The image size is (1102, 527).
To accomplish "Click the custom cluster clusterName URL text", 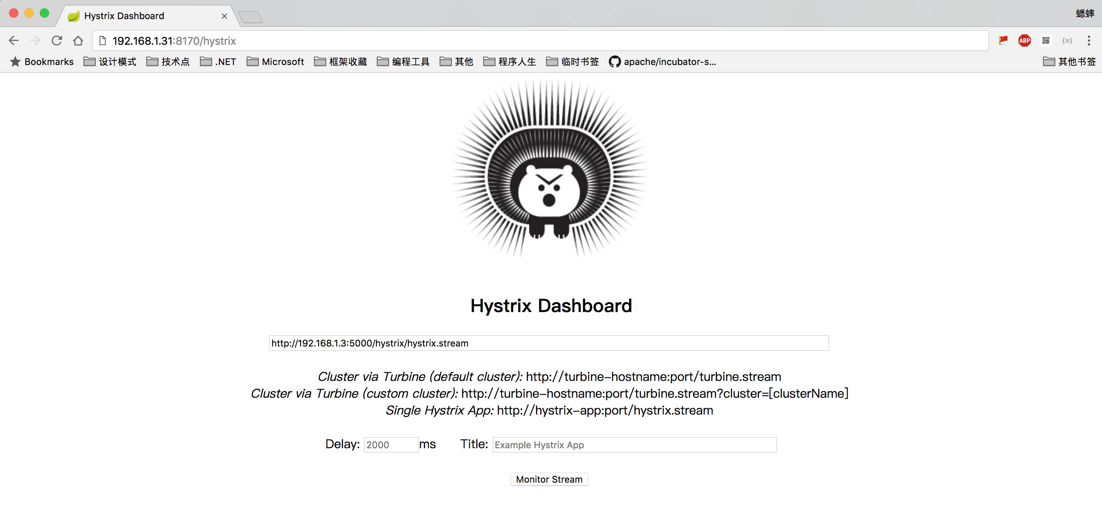I will click(654, 394).
